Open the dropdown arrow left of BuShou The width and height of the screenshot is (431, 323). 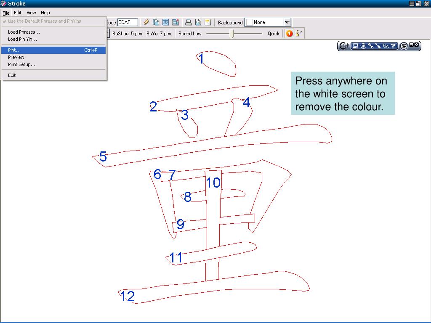[x=107, y=34]
